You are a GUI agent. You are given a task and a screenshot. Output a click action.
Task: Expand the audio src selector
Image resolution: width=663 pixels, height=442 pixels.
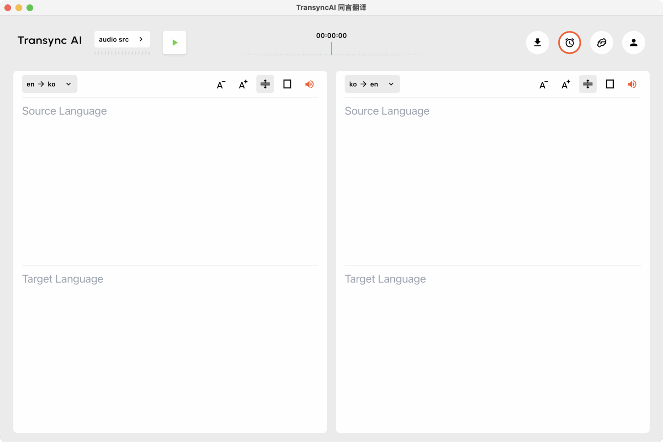coord(122,39)
